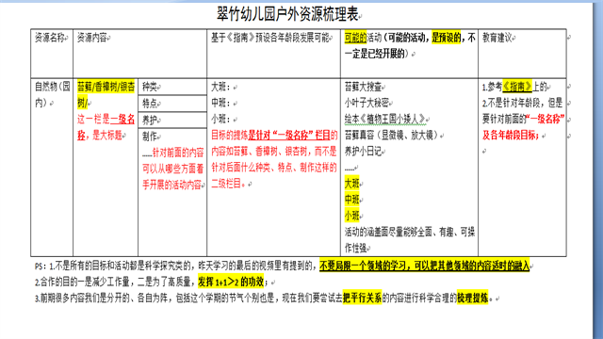
Task: Click highlighted phrase 梳理提炼
Action: pos(472,298)
